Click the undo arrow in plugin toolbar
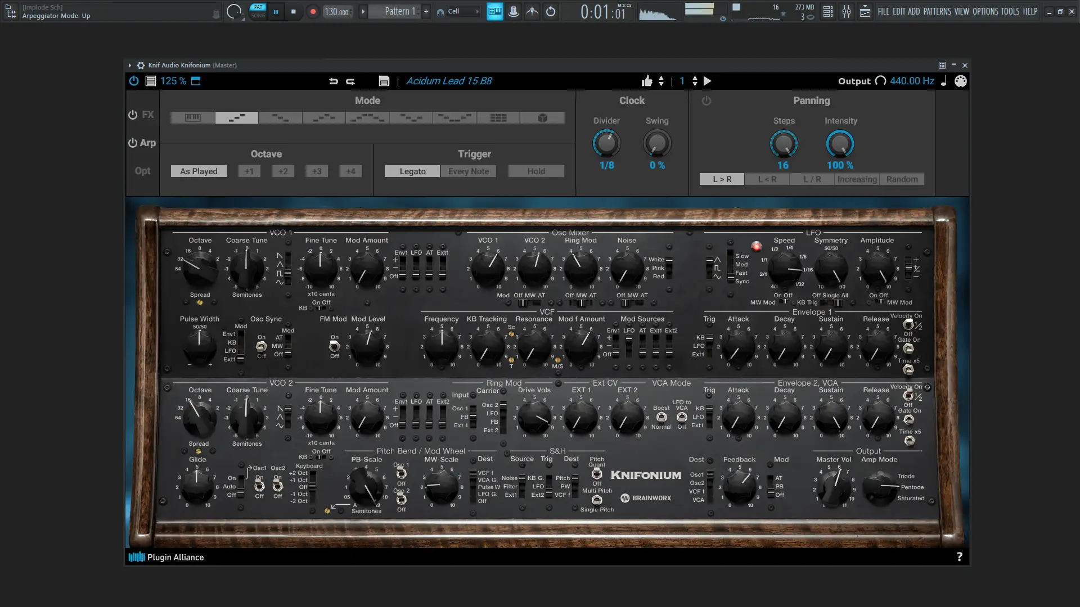The height and width of the screenshot is (607, 1080). (x=334, y=81)
